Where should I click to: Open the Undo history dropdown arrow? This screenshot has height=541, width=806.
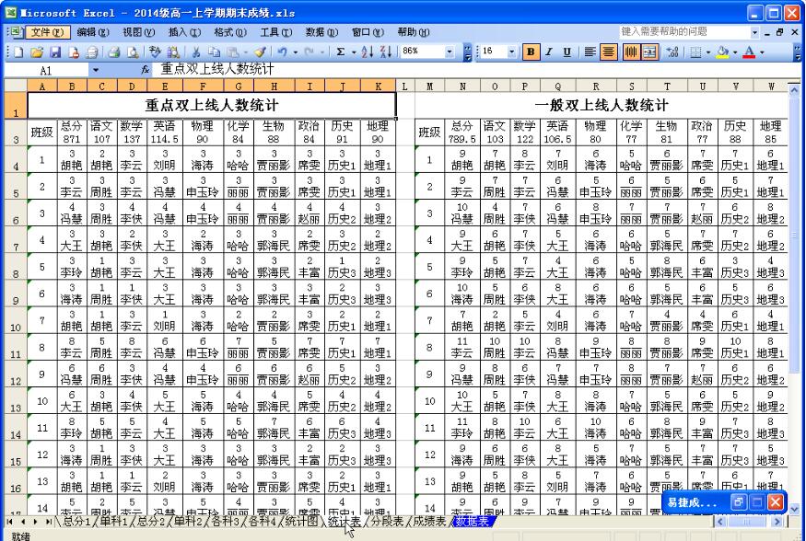(295, 52)
